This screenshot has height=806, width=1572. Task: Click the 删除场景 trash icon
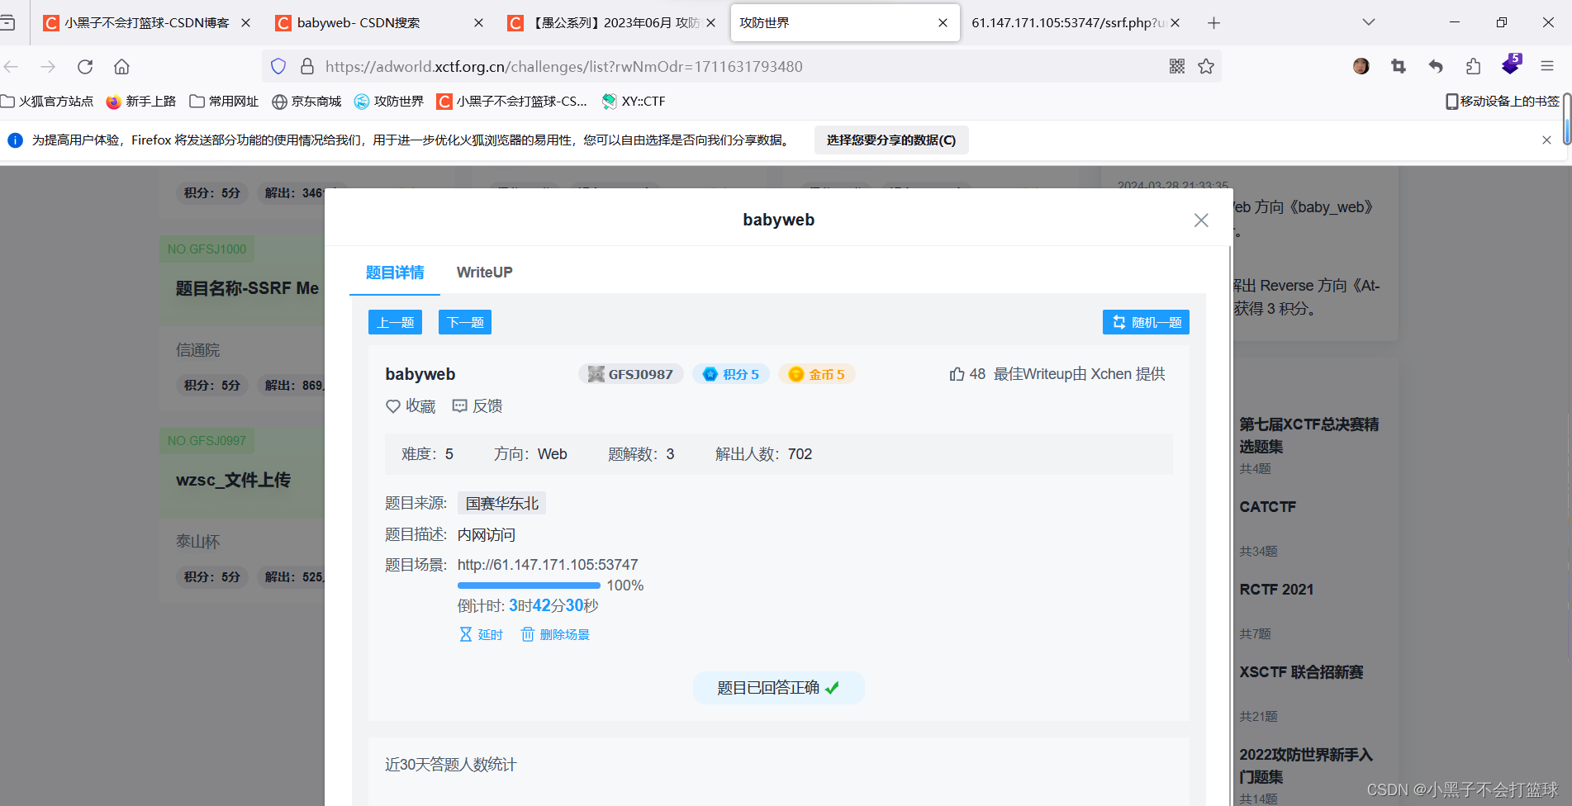(x=528, y=634)
